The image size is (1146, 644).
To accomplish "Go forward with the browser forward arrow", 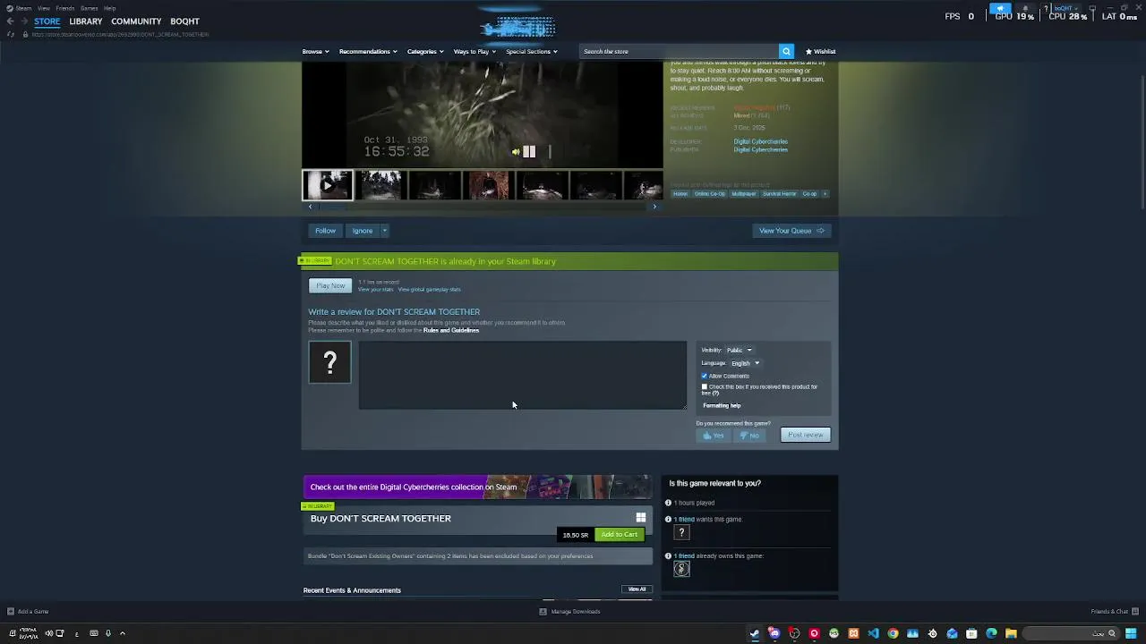I will (x=22, y=21).
